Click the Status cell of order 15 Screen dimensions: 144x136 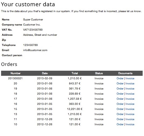[99, 109]
